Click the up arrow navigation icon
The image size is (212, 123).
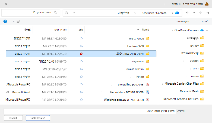tap(187, 13)
